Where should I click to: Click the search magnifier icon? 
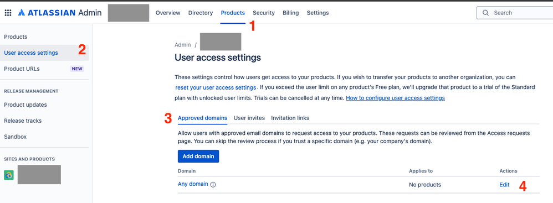(485, 13)
